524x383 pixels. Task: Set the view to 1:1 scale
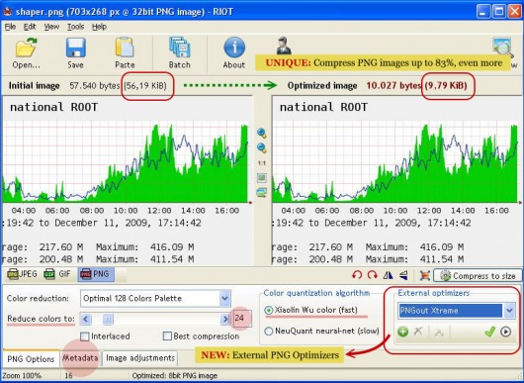coord(262,163)
